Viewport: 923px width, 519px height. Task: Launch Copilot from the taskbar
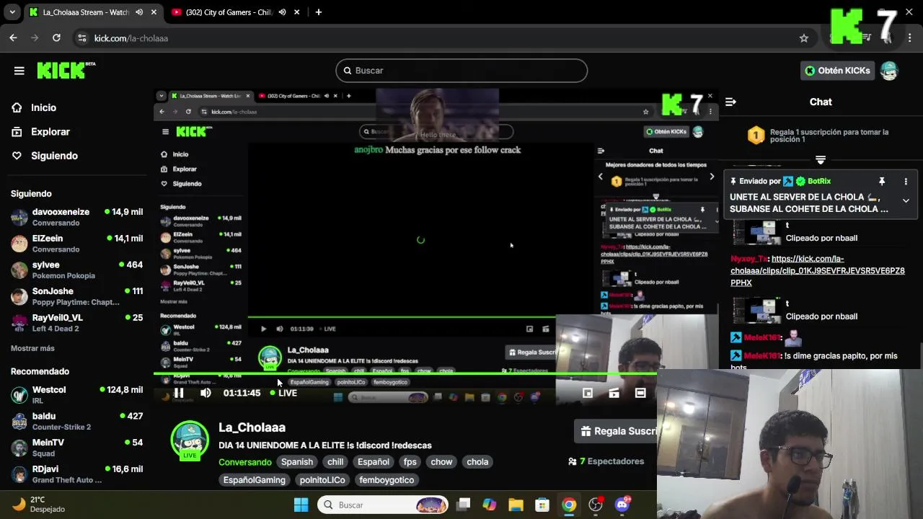tap(490, 505)
